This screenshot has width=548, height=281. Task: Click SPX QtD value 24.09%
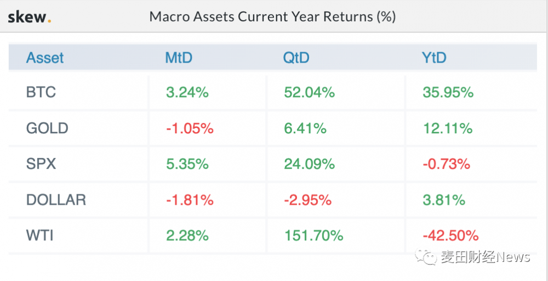click(x=309, y=164)
